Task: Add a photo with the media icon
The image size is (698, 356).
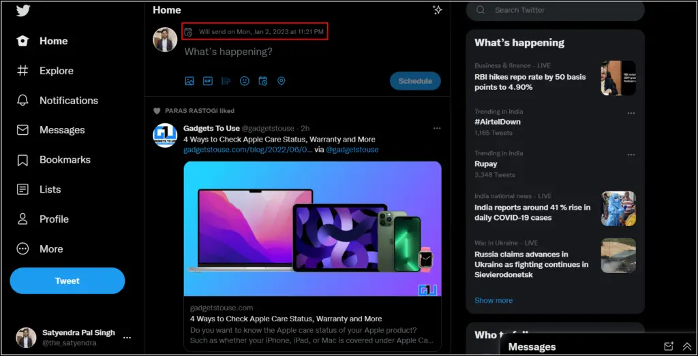Action: [189, 81]
